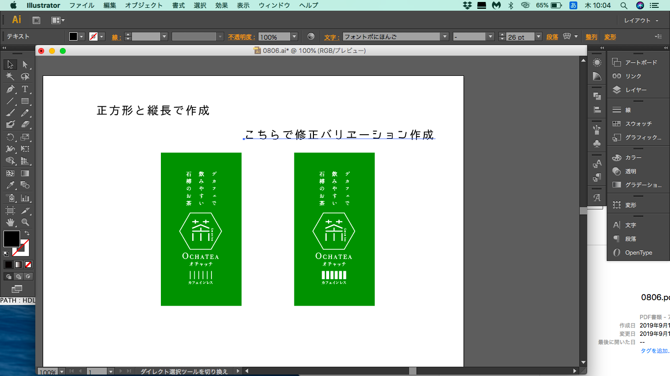Select the Pen tool
Screen dimensions: 670x376
click(x=10, y=89)
